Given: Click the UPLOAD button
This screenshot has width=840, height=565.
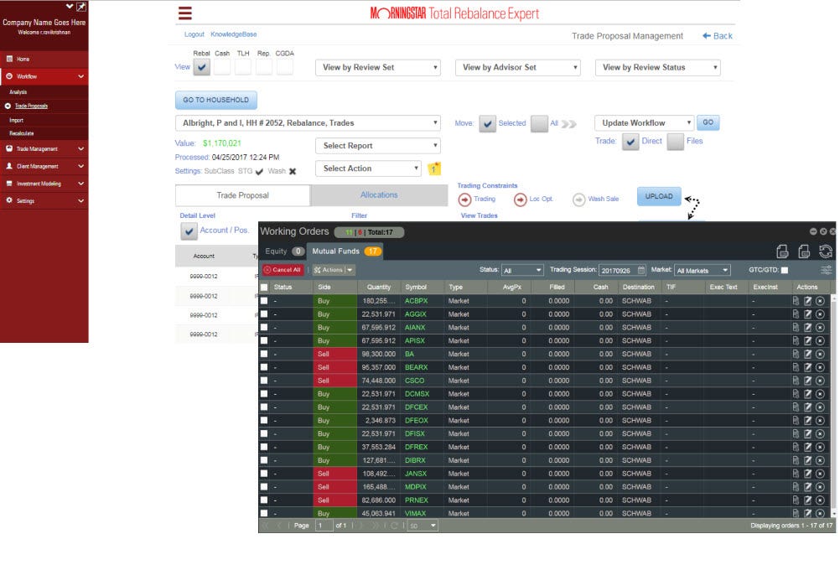Looking at the screenshot, I should click(659, 196).
